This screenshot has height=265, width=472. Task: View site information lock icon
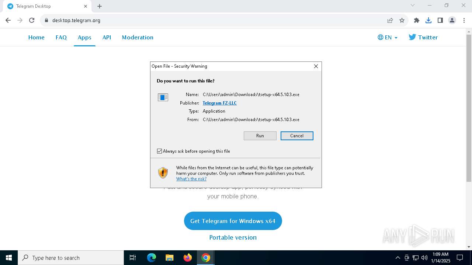point(46,20)
